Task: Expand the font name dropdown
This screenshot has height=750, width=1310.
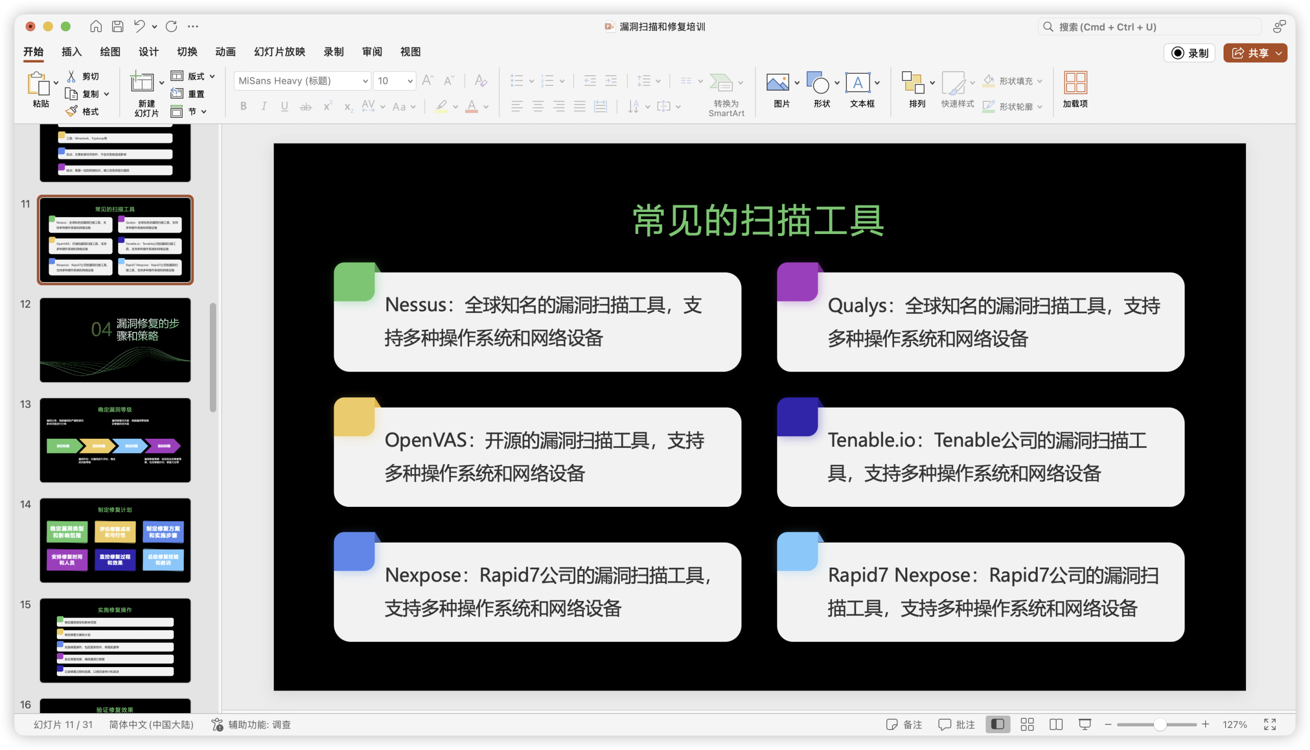Action: point(365,81)
